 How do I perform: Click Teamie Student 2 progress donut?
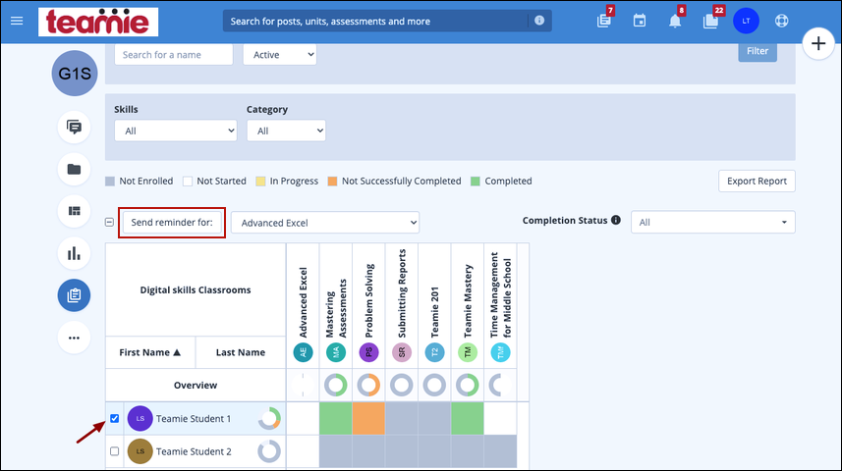click(269, 451)
